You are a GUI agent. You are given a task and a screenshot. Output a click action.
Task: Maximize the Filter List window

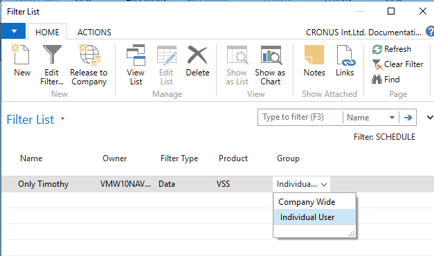(x=391, y=11)
